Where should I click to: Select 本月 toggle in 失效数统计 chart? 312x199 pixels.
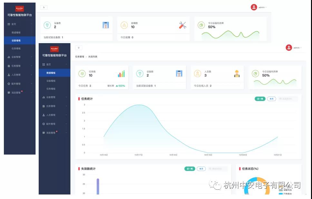(201, 169)
